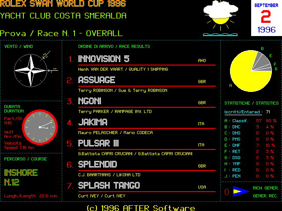
Task: Click the STATISTICHE / STATISTICS heading
Action: point(252,103)
